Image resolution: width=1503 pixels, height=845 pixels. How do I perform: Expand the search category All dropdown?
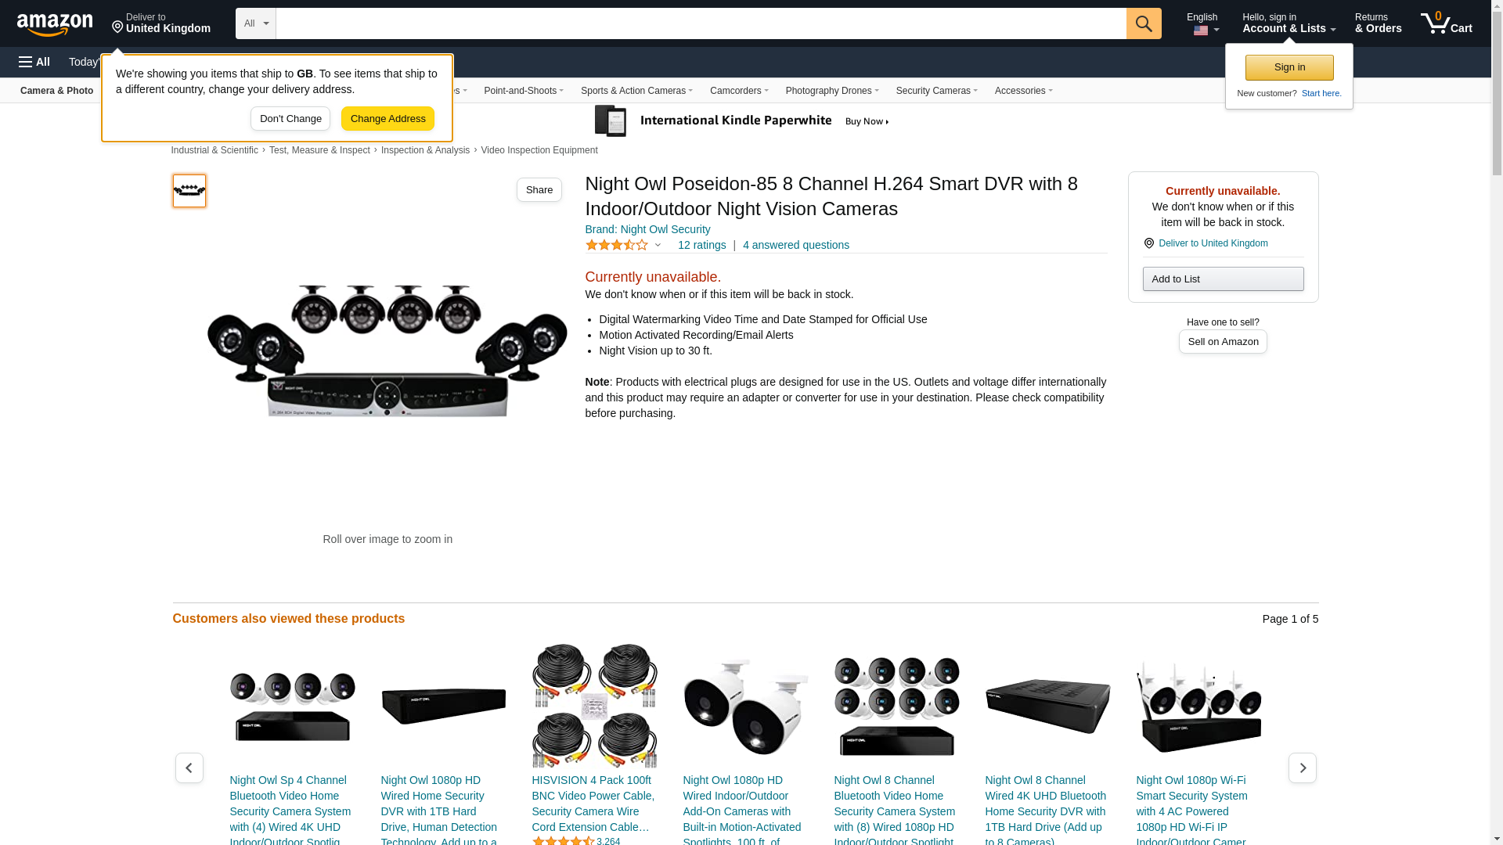(x=256, y=23)
